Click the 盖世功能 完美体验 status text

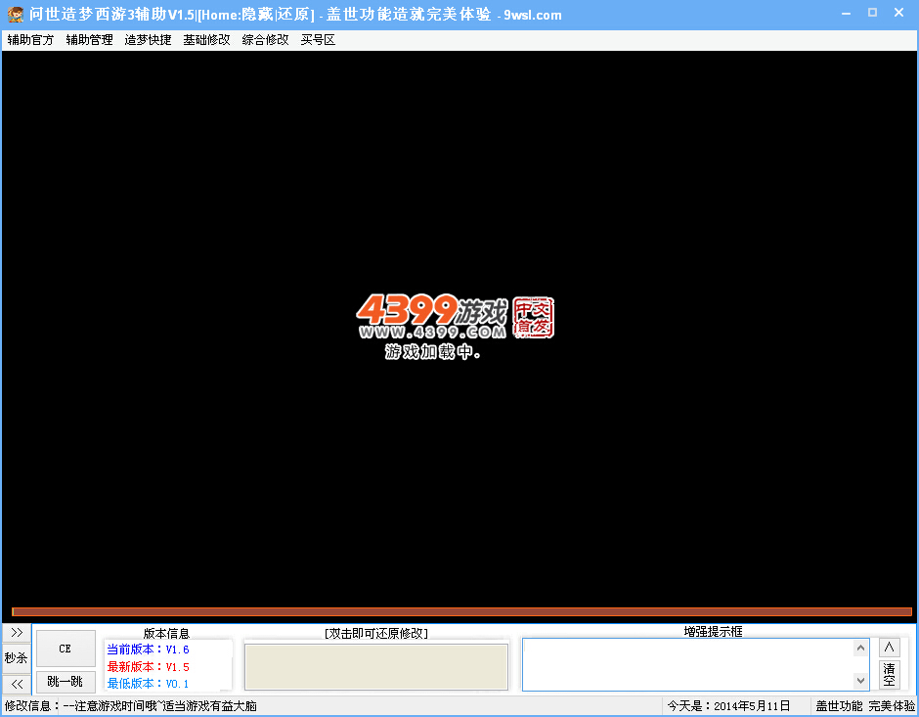pos(865,706)
